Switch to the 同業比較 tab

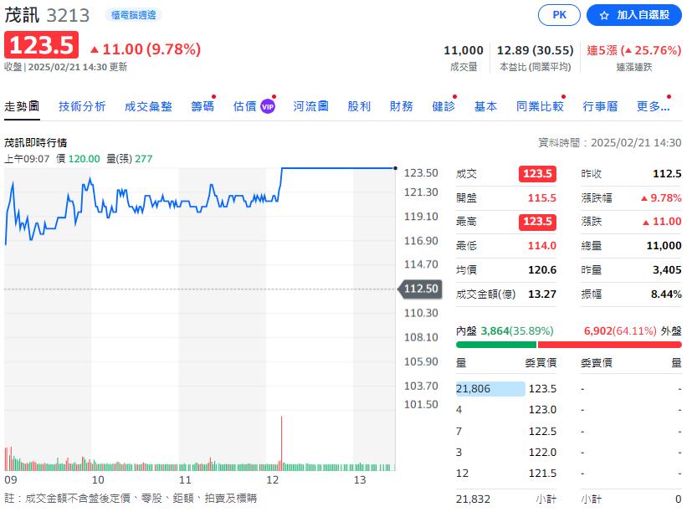click(540, 106)
